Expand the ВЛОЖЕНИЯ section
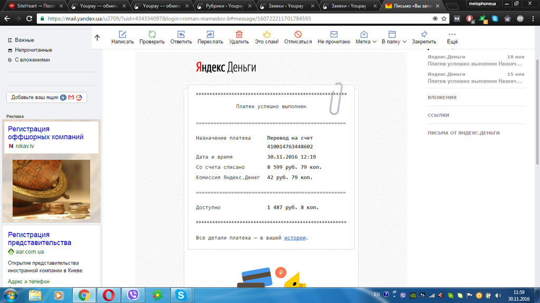The image size is (540, 303). coord(442,97)
